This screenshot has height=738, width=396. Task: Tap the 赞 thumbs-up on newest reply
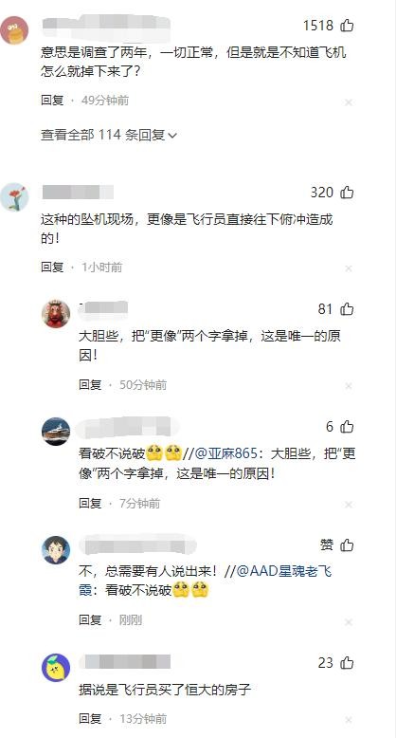[x=347, y=545]
